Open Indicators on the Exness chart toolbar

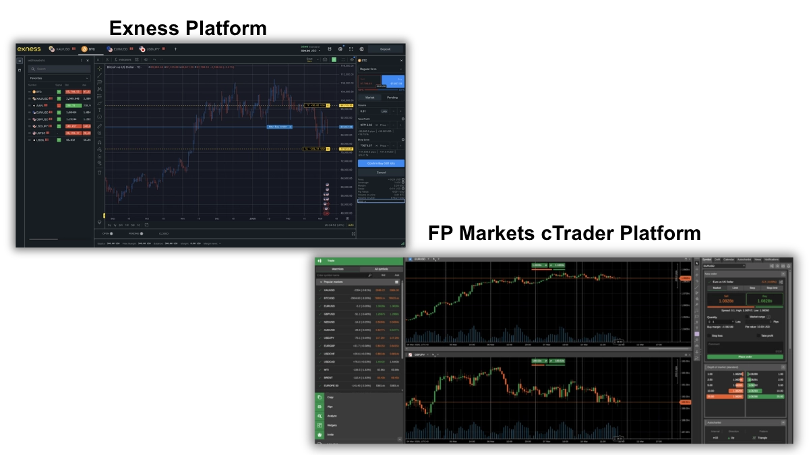[x=123, y=60]
